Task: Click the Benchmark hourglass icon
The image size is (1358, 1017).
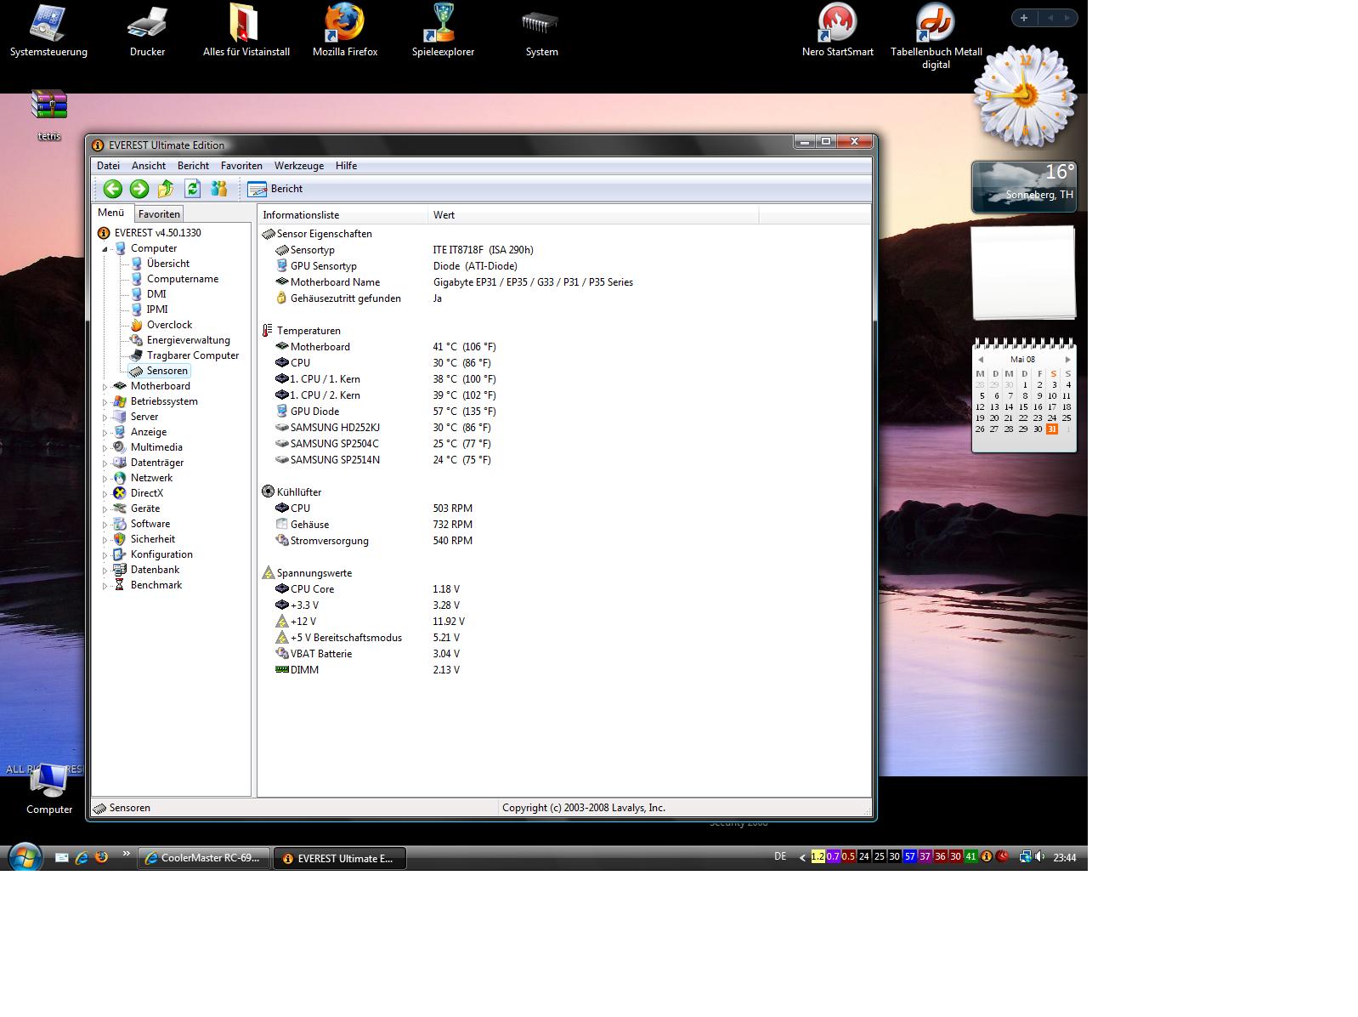Action: (x=120, y=585)
